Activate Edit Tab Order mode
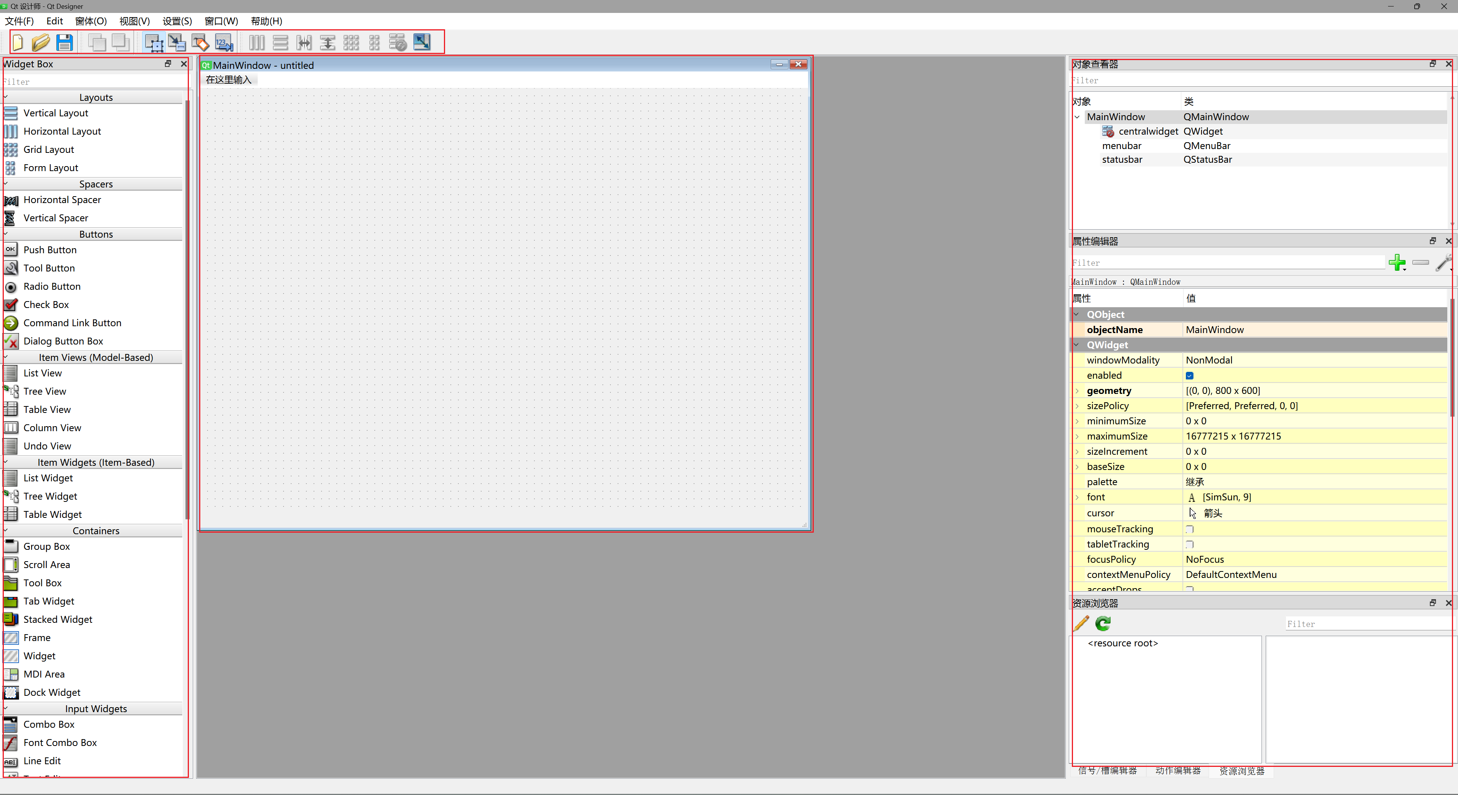The image size is (1458, 795). pyautogui.click(x=224, y=43)
